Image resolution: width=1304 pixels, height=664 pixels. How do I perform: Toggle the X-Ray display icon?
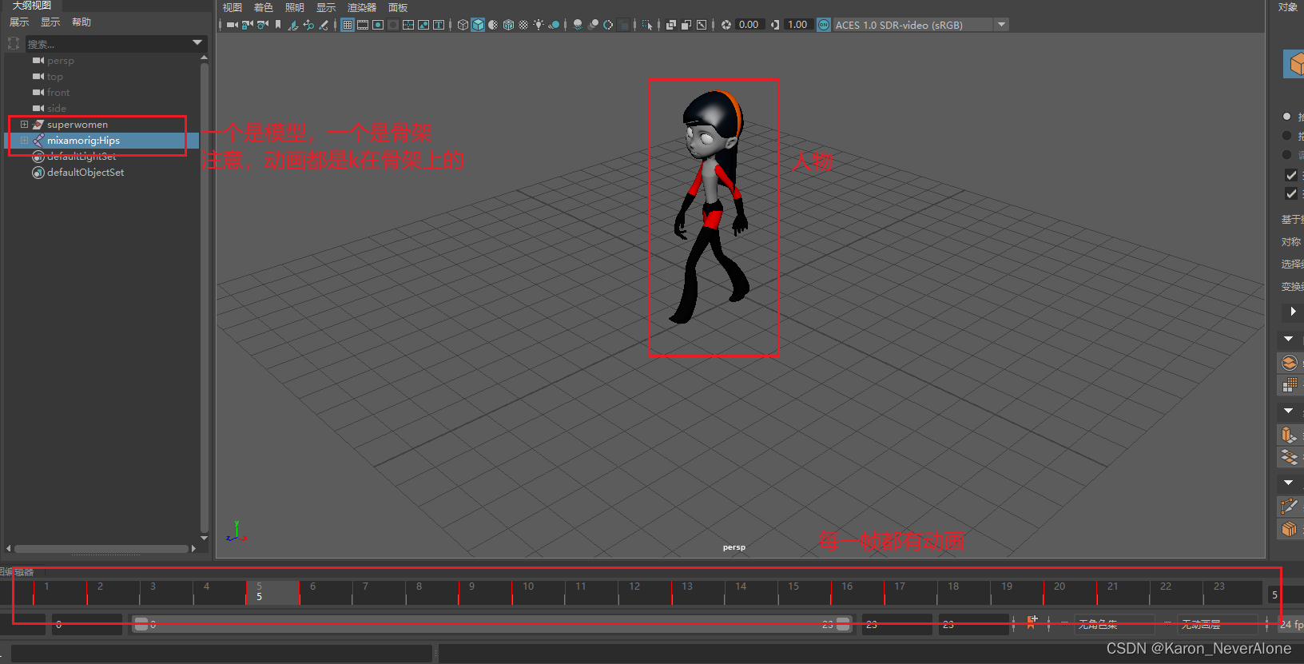[x=671, y=25]
